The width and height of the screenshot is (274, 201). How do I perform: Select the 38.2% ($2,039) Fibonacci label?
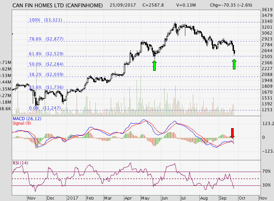coord(46,75)
